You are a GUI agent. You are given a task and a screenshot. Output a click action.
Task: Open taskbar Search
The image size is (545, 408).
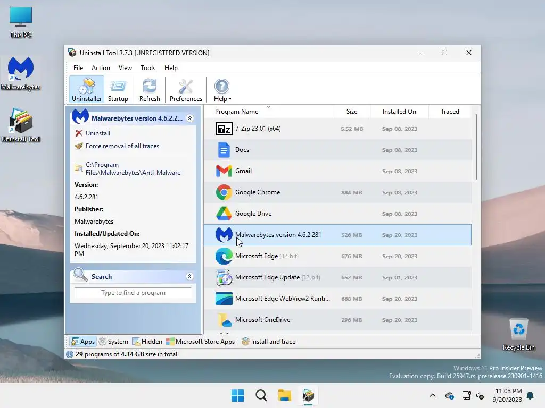click(261, 395)
